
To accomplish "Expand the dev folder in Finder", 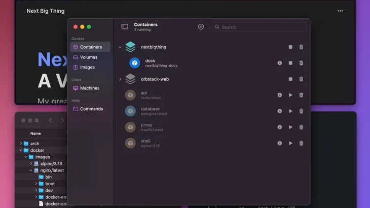I will tap(36, 190).
